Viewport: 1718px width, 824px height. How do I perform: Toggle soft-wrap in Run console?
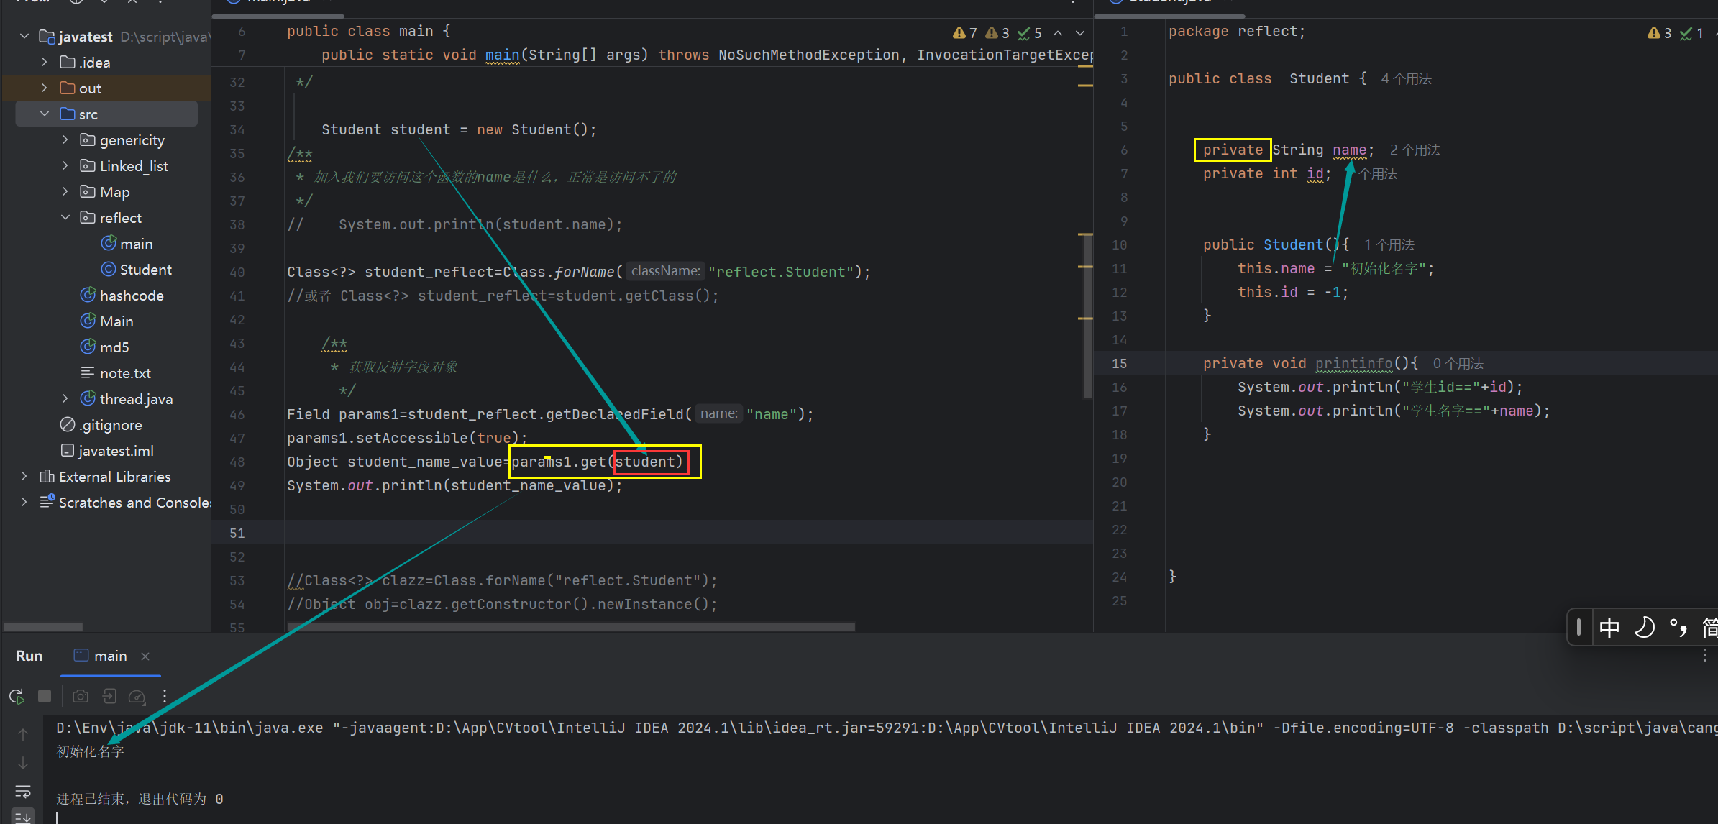(23, 792)
